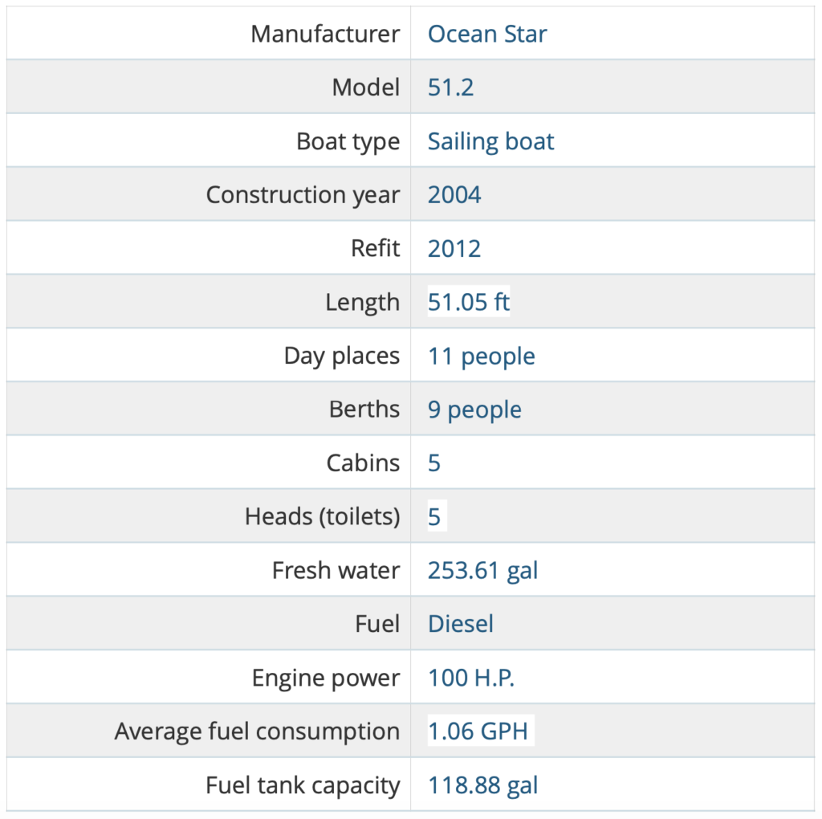Click the 100 H.P. engine power value
Image resolution: width=822 pixels, height=819 pixels.
(x=471, y=678)
